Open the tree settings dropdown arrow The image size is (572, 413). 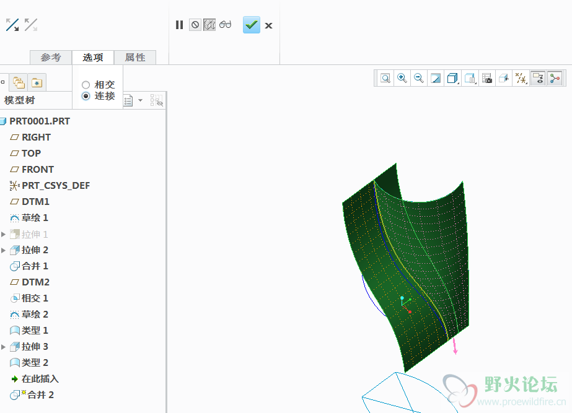pos(141,100)
